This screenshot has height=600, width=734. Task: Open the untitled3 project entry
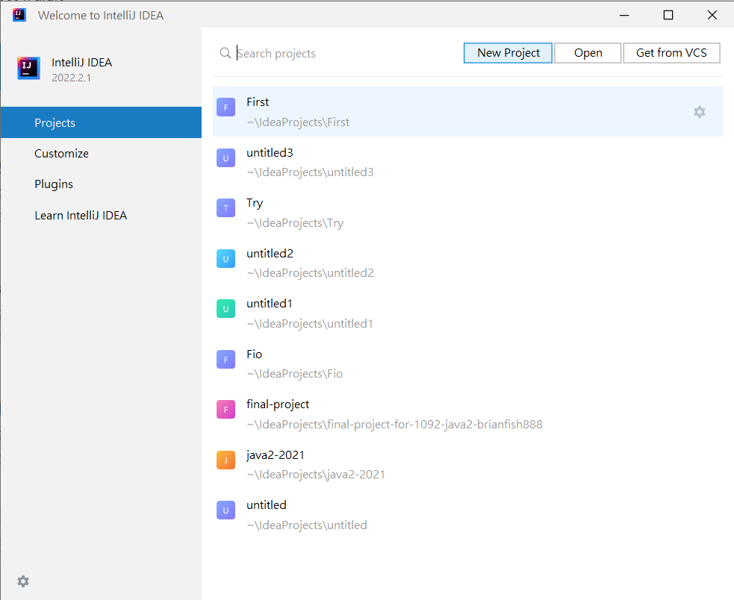point(467,163)
